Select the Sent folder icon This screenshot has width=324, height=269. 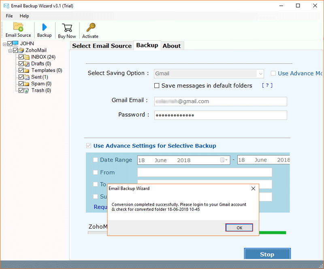[27, 77]
